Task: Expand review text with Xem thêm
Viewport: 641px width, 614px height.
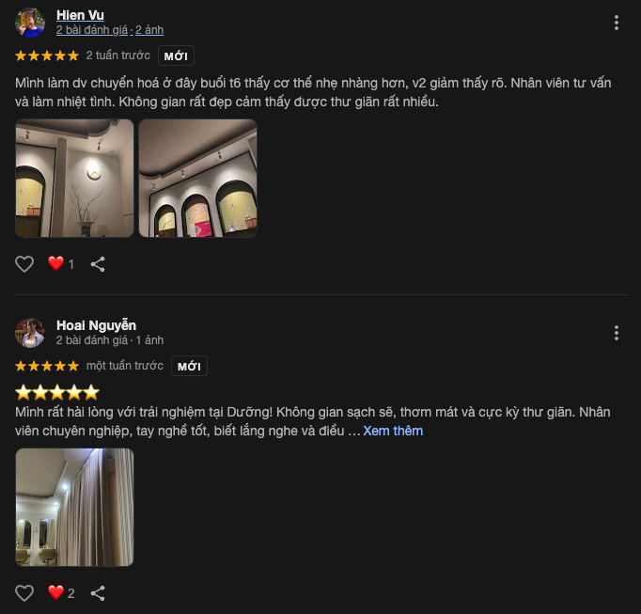Action: click(393, 431)
